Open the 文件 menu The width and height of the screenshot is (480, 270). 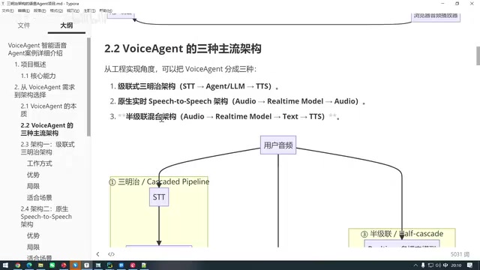7,10
